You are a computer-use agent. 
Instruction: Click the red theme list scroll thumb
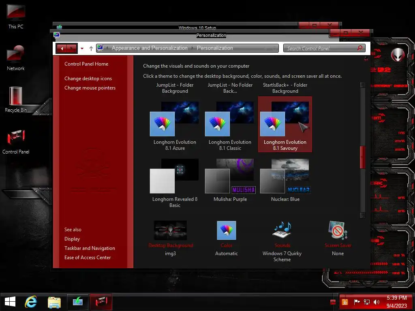coord(362,158)
